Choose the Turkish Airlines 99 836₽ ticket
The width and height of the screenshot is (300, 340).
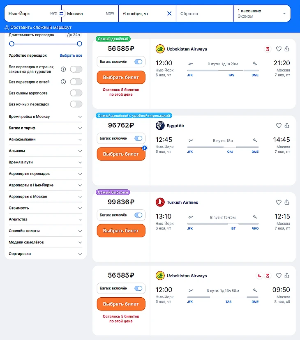click(121, 230)
